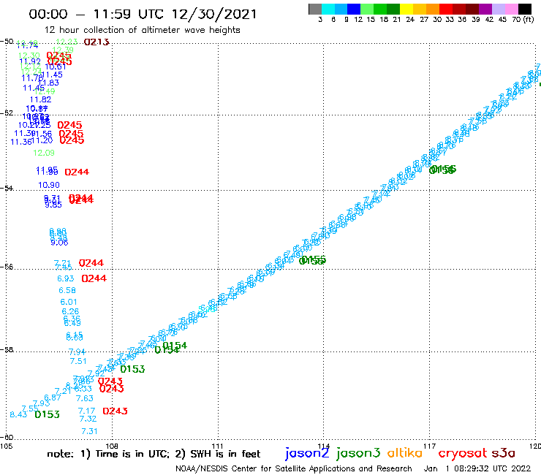Click the wave height value '7.31'
The width and height of the screenshot is (541, 475).
(89, 431)
